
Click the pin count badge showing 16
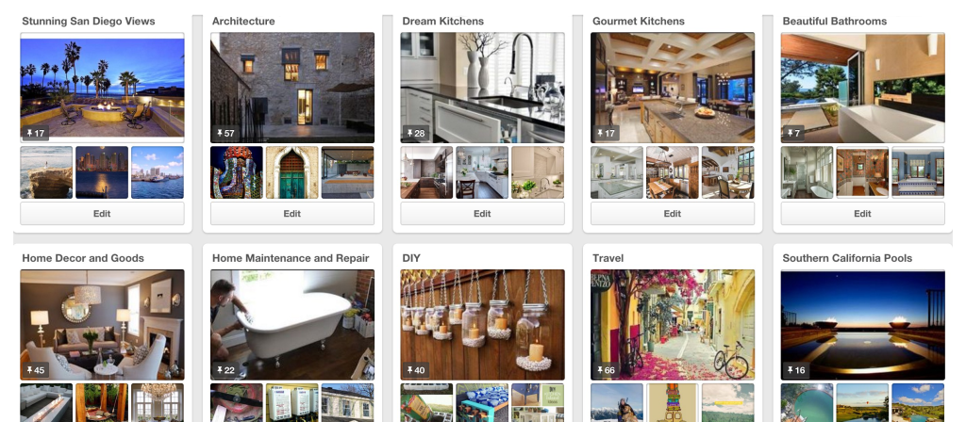[x=795, y=370]
